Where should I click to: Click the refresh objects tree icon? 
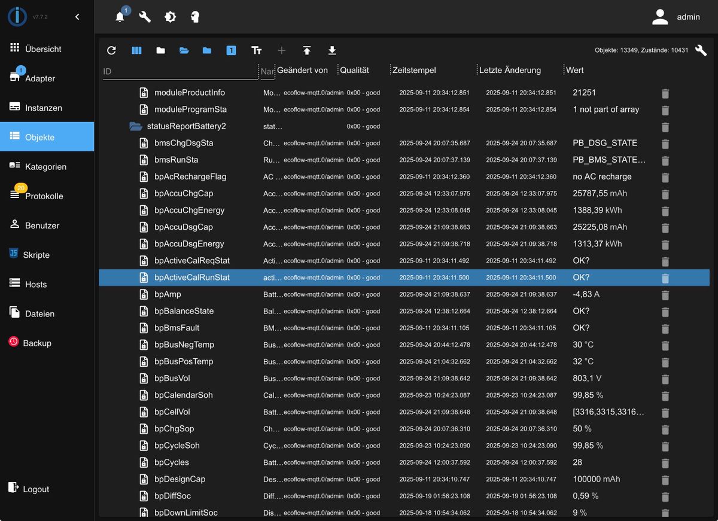(x=111, y=51)
